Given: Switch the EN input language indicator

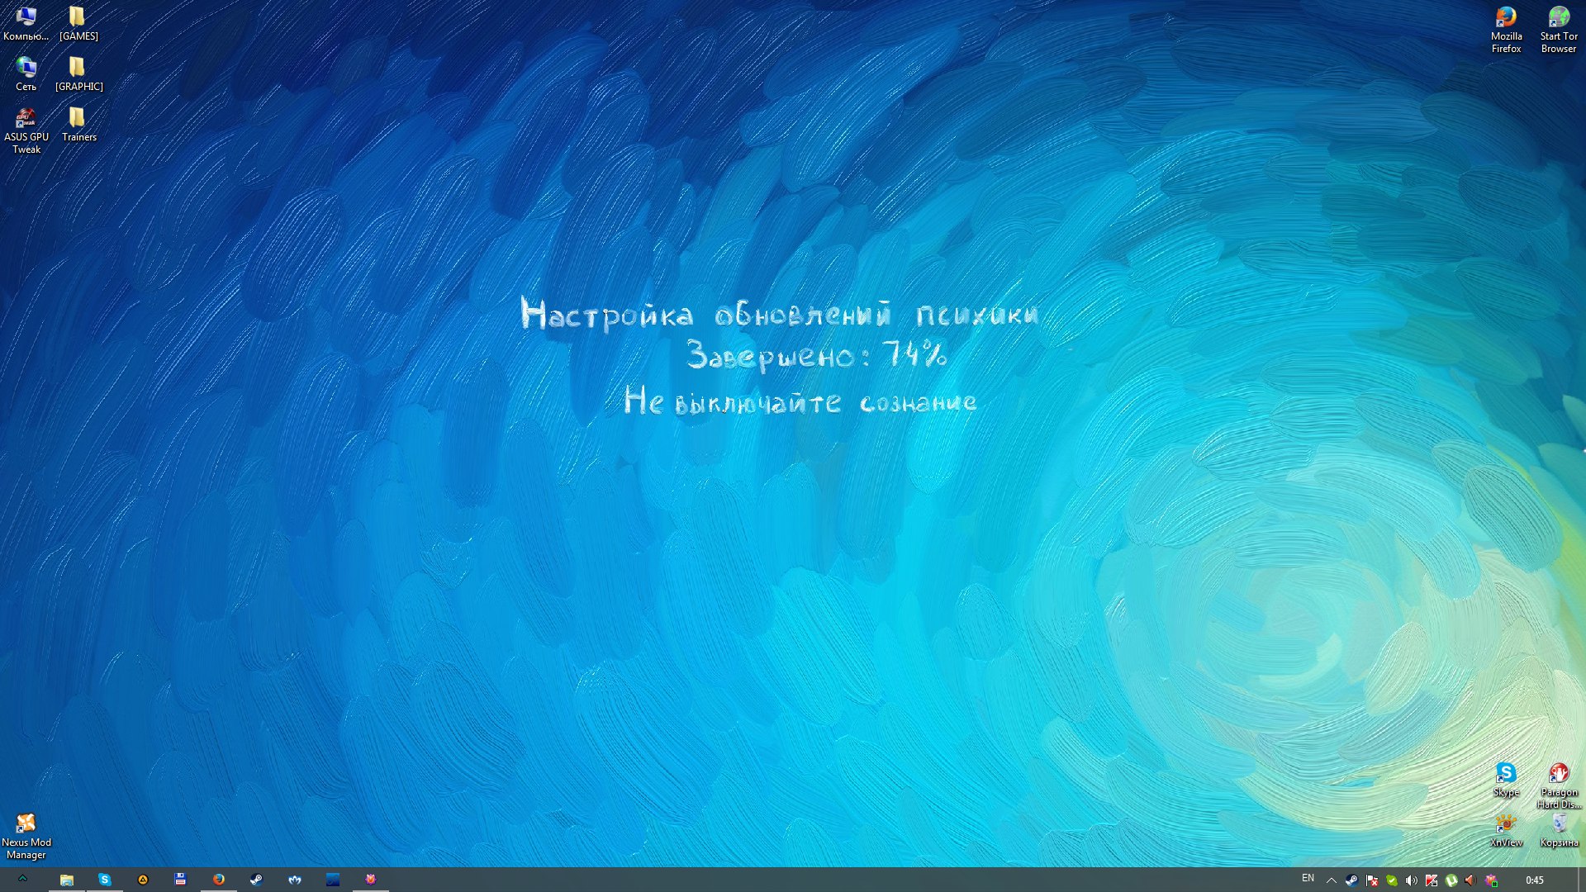Looking at the screenshot, I should pos(1308,879).
